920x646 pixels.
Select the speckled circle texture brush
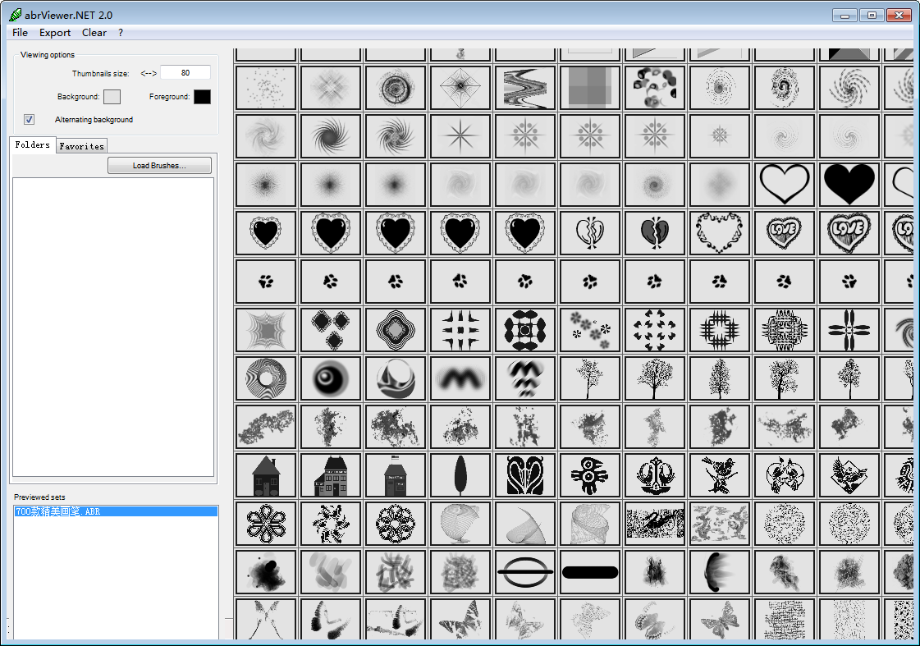pos(785,524)
